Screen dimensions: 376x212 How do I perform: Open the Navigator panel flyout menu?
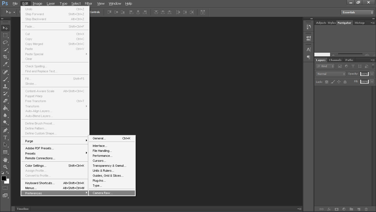pos(372,23)
